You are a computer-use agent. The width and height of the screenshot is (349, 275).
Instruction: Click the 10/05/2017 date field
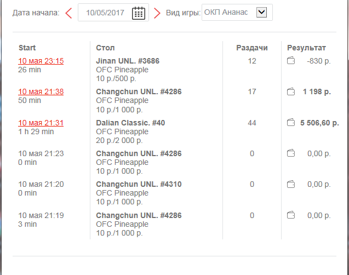105,13
